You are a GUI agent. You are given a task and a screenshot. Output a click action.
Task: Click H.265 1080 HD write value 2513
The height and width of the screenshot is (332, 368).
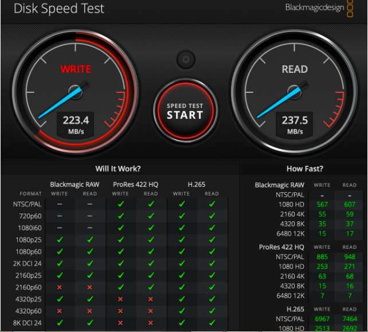pyautogui.click(x=322, y=329)
